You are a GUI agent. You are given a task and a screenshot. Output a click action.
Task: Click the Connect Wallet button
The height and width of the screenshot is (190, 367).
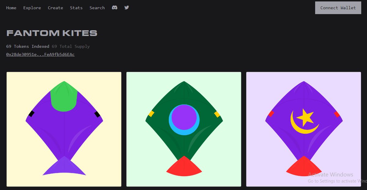pyautogui.click(x=338, y=8)
